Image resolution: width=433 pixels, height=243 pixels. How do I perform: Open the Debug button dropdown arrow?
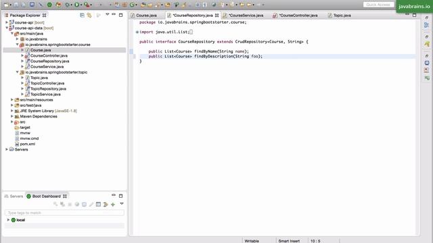coord(71,5)
